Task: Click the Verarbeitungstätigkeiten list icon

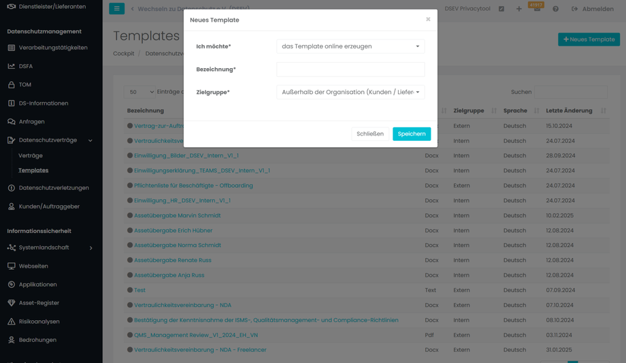Action: point(12,48)
